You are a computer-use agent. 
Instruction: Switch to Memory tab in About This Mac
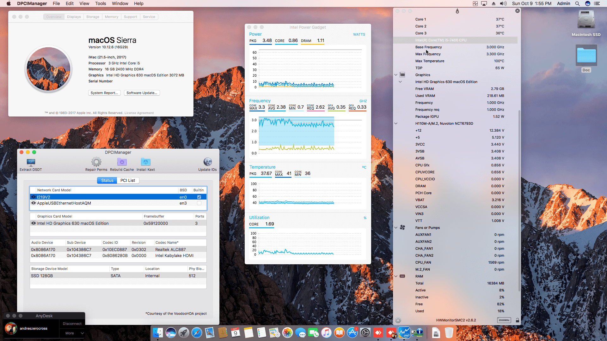point(112,17)
